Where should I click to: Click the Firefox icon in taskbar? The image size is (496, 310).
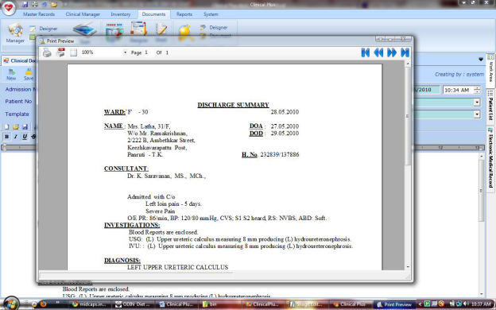[x=44, y=304]
